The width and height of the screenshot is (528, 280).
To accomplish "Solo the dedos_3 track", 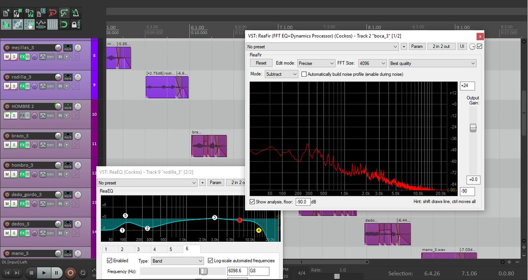I will [x=14, y=233].
